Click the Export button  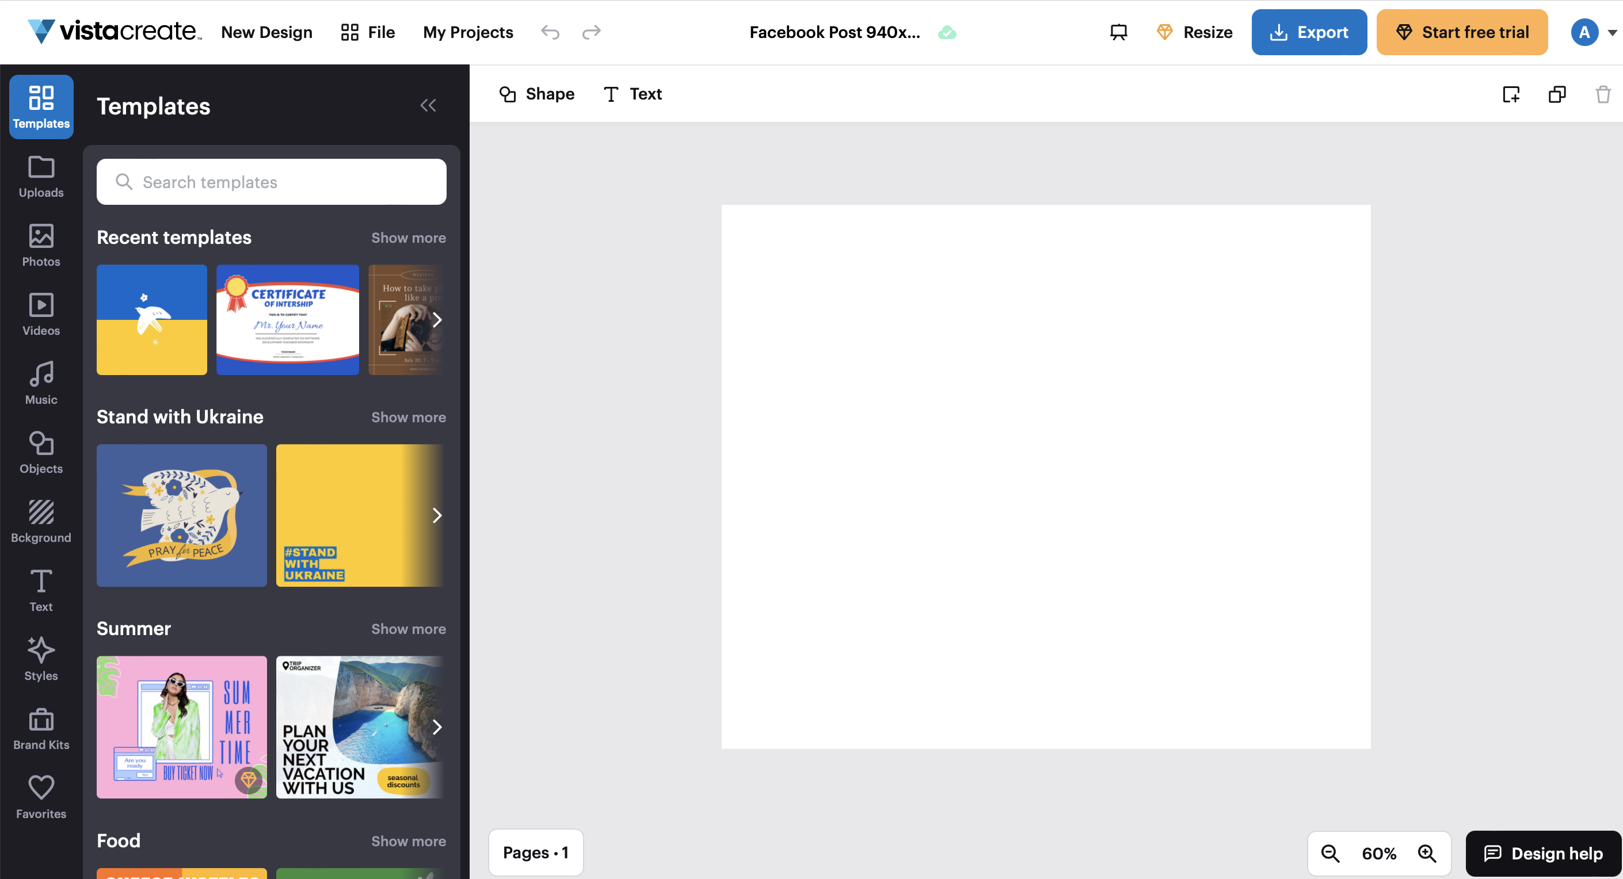click(1309, 32)
